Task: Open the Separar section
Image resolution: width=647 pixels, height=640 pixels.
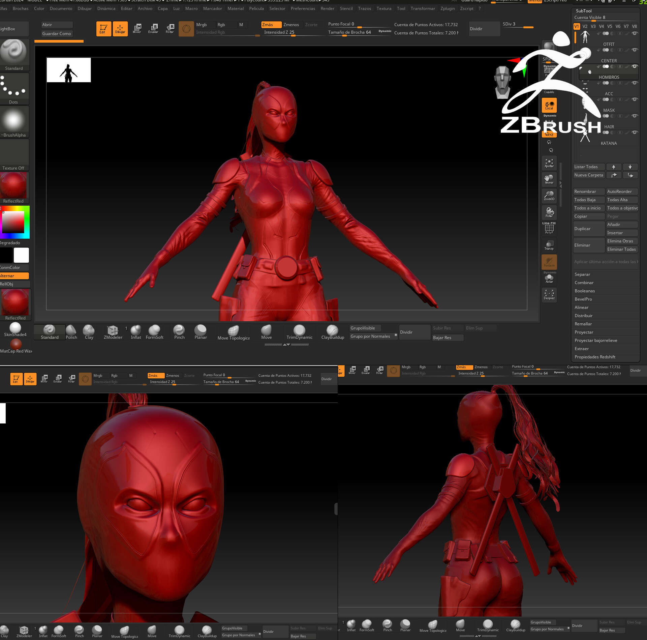Action: pyautogui.click(x=582, y=274)
